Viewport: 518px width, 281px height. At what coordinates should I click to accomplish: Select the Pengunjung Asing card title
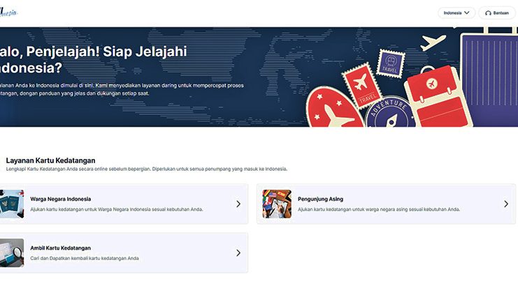click(x=320, y=199)
